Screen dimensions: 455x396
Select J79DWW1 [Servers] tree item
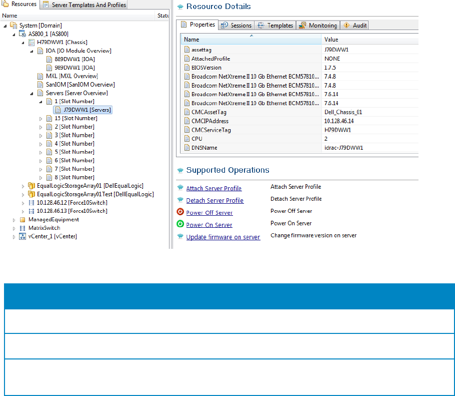pos(87,110)
